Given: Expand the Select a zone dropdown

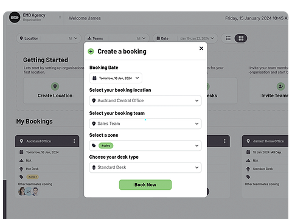Looking at the screenshot, I should coord(145,145).
